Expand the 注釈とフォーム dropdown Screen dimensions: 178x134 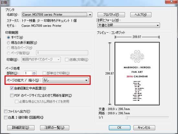pos(158,25)
